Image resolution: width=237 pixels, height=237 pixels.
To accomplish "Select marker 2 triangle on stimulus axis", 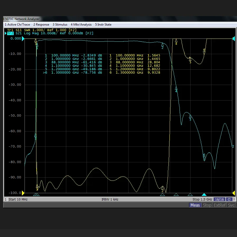I will pos(162,195).
